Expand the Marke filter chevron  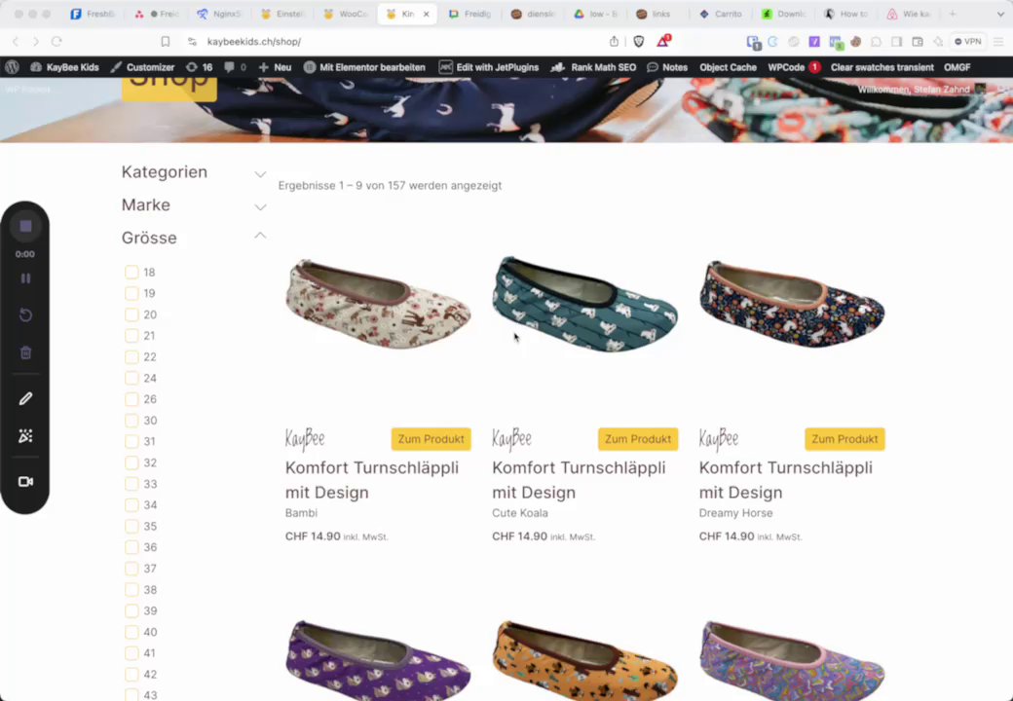260,206
